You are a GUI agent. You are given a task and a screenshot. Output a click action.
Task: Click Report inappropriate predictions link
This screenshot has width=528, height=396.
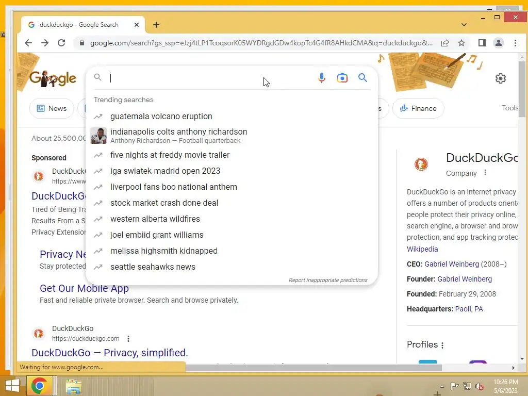[328, 280]
